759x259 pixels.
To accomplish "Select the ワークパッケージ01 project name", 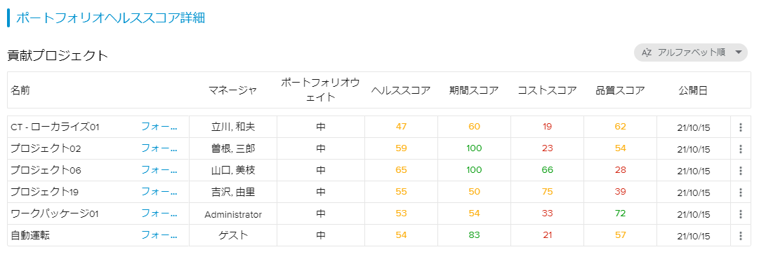I will point(55,213).
